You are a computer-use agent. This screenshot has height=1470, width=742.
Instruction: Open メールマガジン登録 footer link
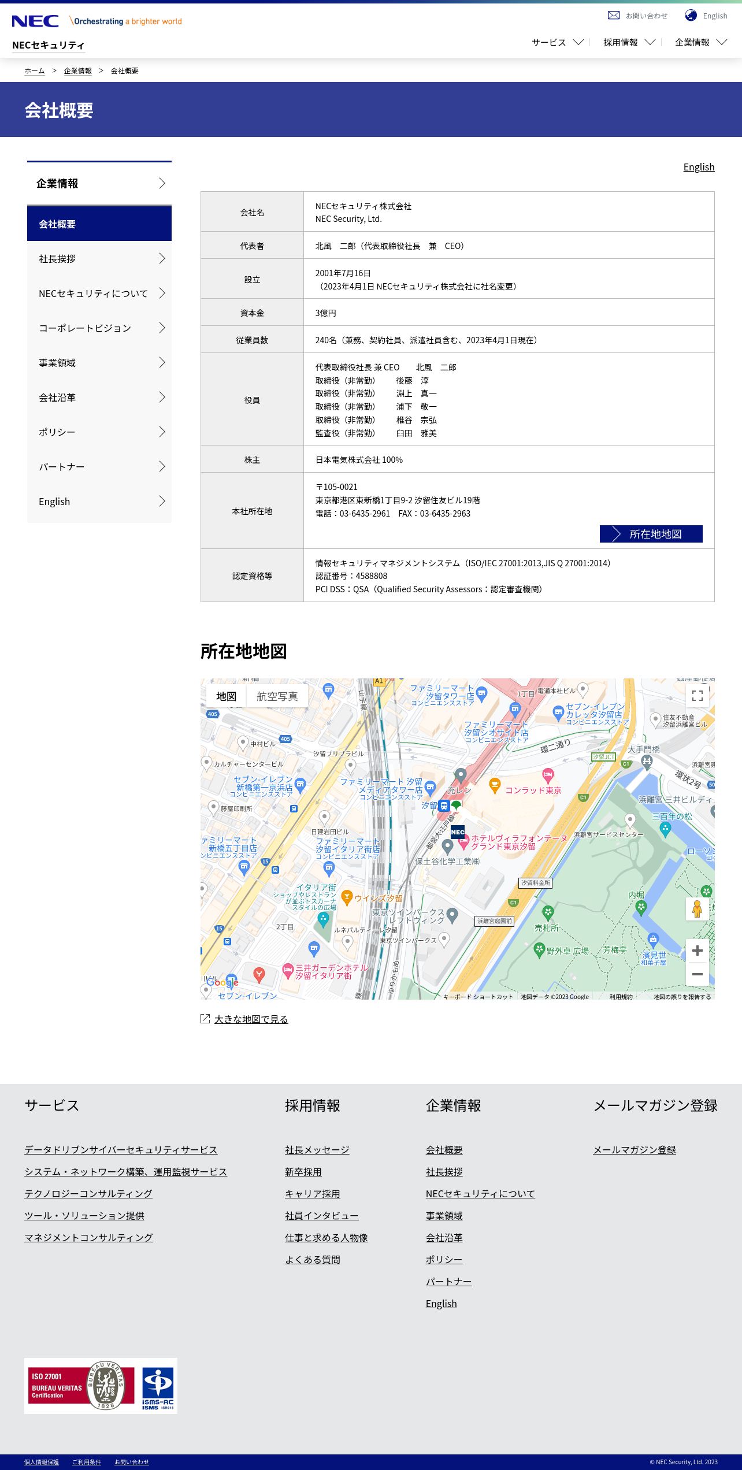(635, 1150)
